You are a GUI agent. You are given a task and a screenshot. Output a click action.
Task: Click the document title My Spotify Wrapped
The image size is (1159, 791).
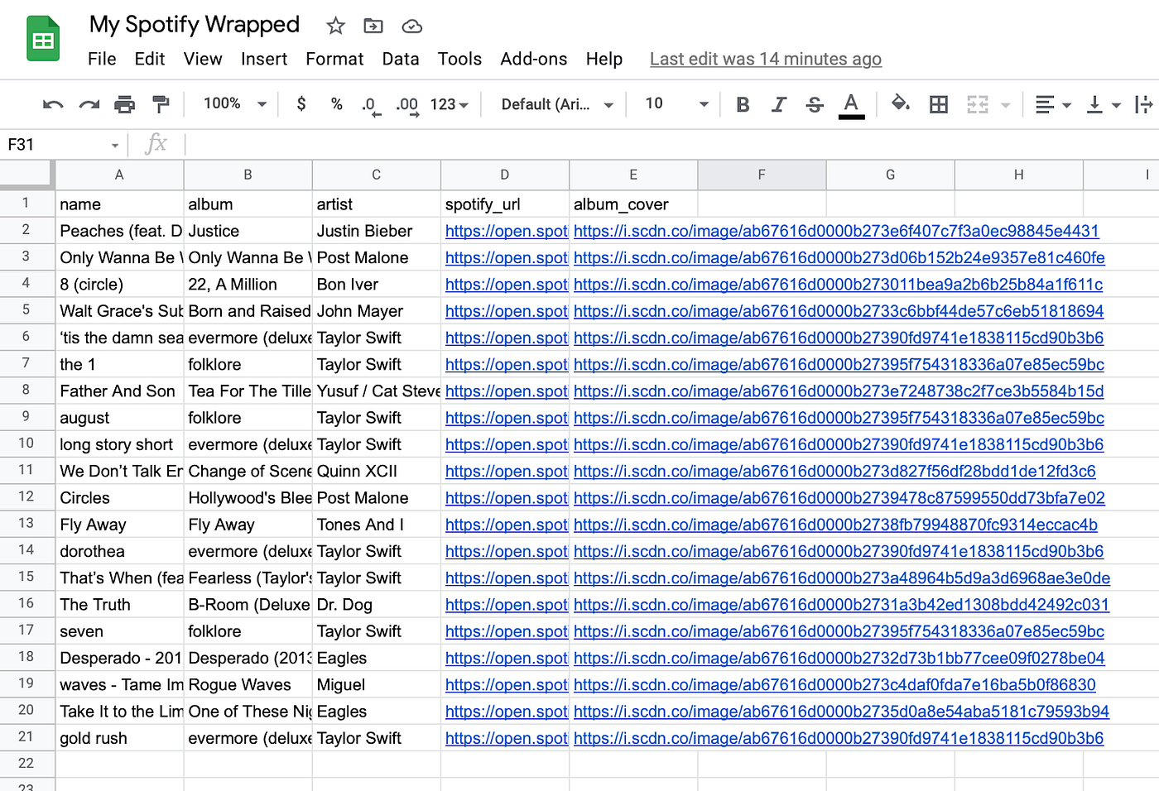click(x=195, y=25)
